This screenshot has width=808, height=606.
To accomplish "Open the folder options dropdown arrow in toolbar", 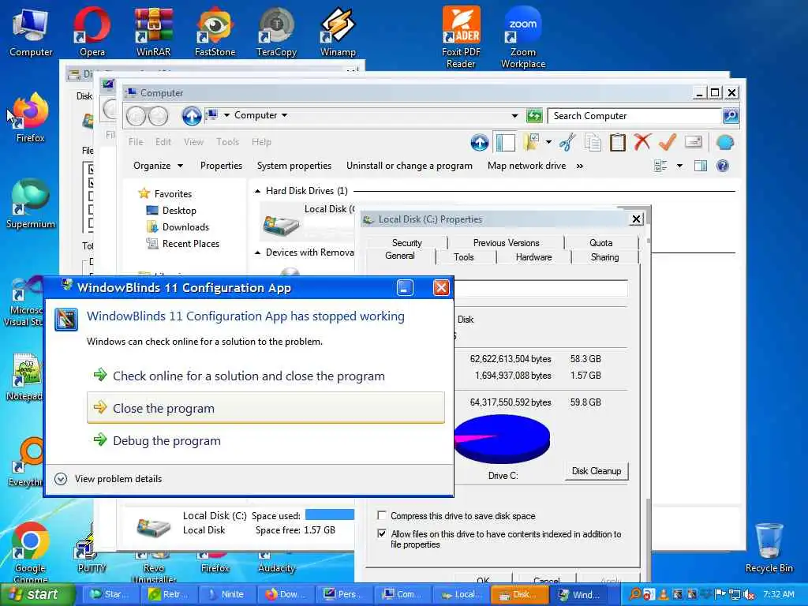I will (548, 142).
